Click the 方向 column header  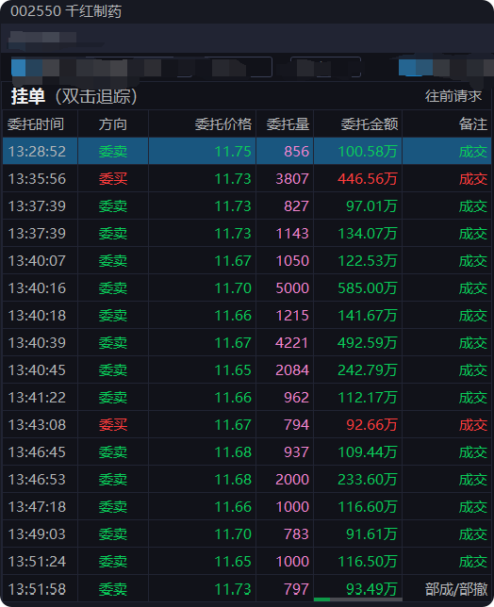[113, 124]
